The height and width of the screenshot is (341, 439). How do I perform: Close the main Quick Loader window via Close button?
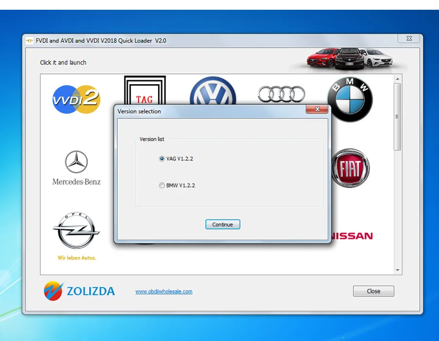(374, 291)
